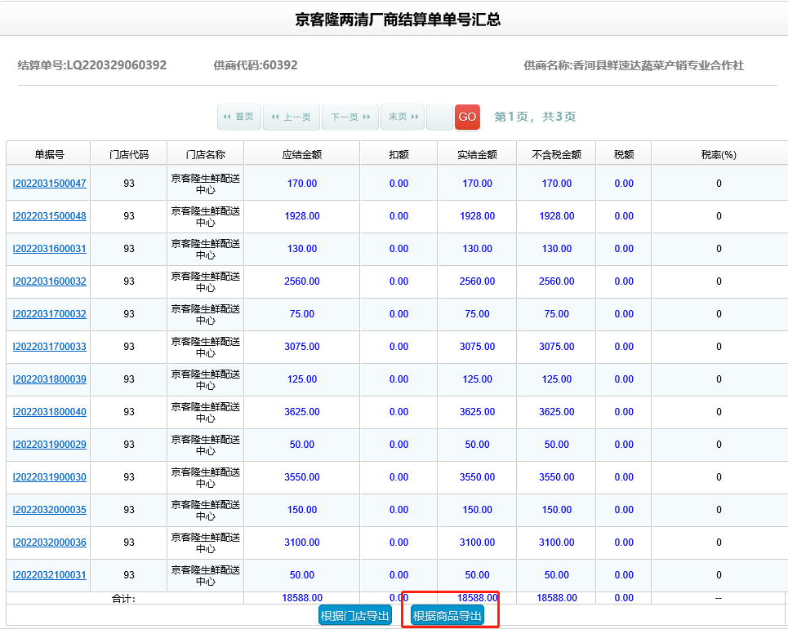
Task: Open document I2022031900029
Action: 49,445
